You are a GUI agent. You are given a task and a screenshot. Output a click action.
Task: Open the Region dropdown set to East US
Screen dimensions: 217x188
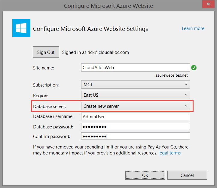[135, 95]
